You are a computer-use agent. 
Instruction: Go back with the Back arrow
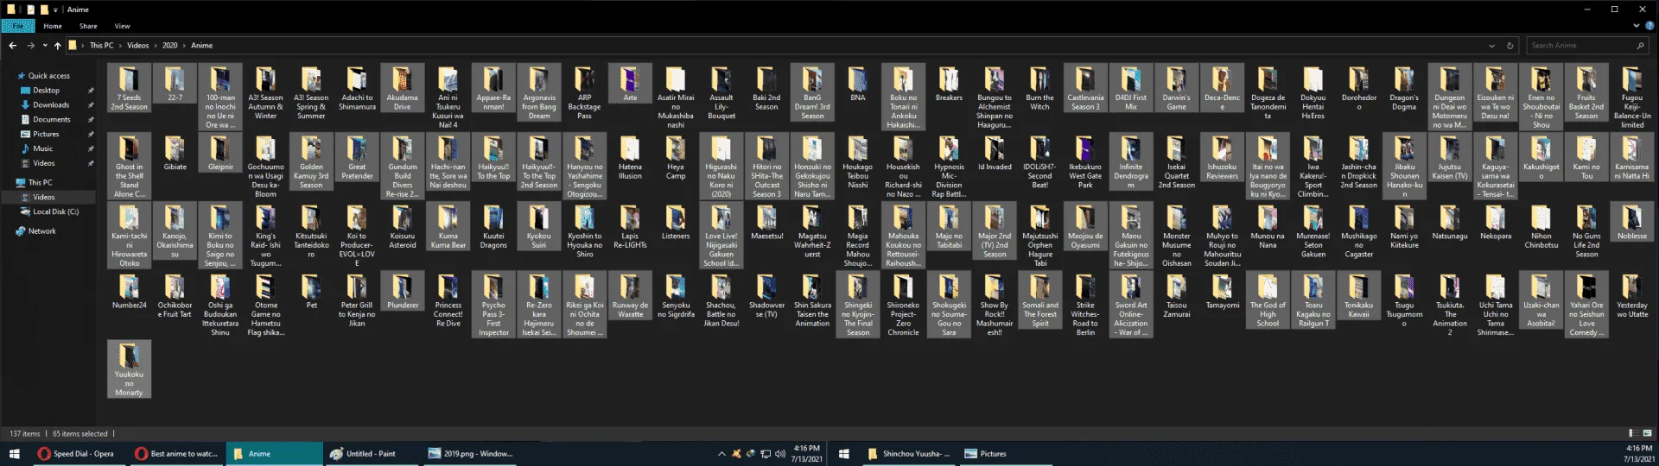point(13,46)
